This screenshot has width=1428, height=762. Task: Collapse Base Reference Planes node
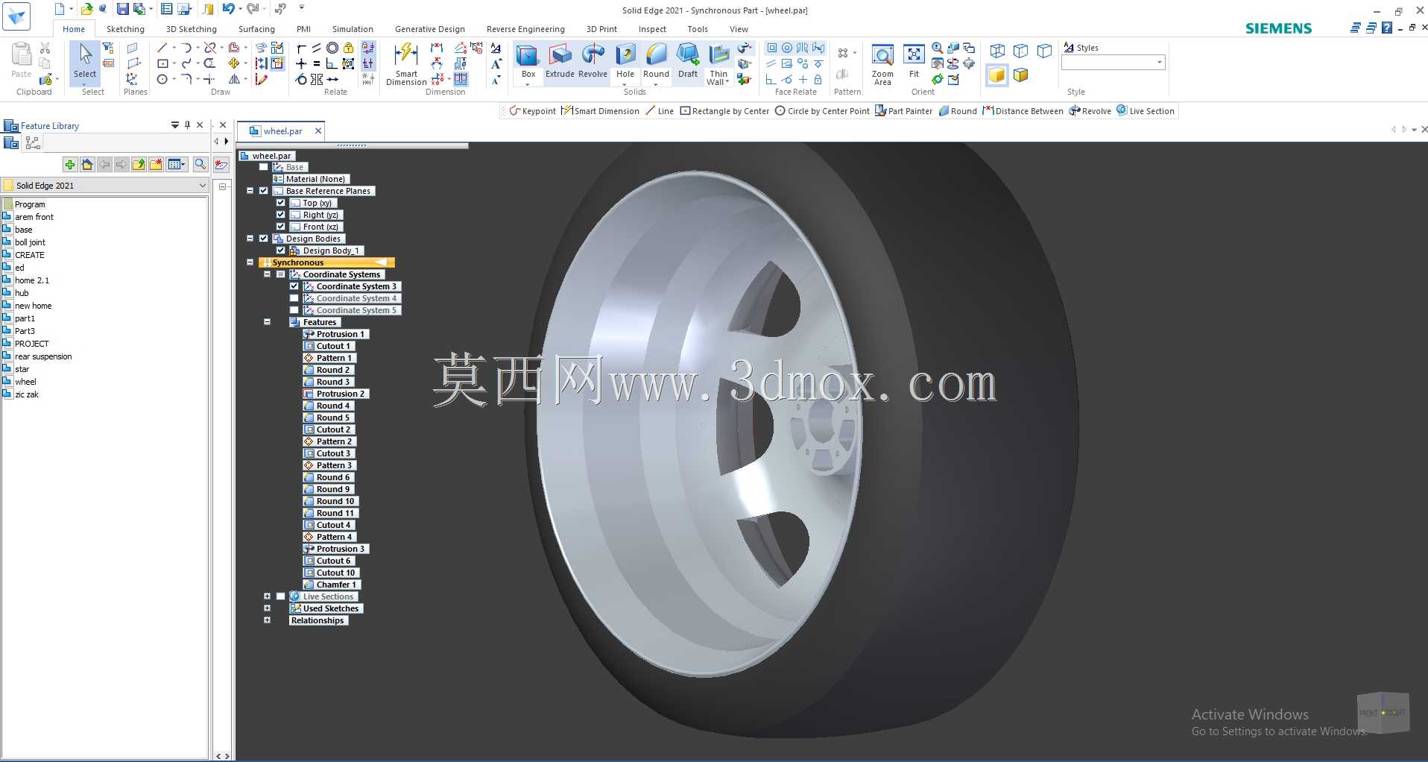[x=250, y=191]
